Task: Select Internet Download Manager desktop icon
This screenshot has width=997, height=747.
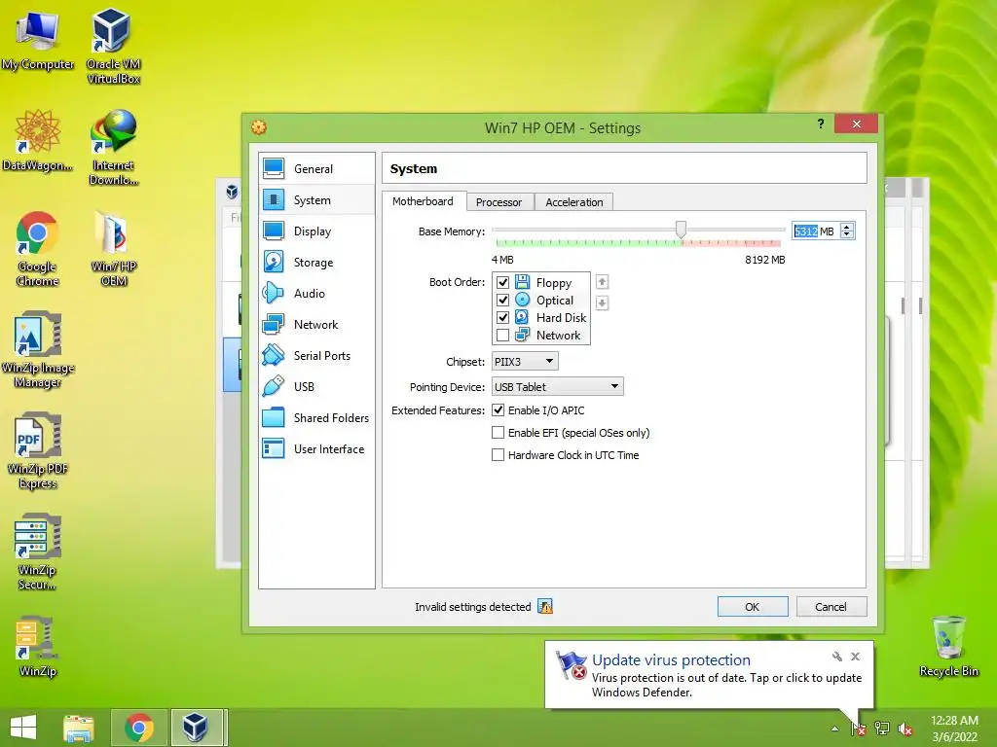Action: (x=113, y=148)
